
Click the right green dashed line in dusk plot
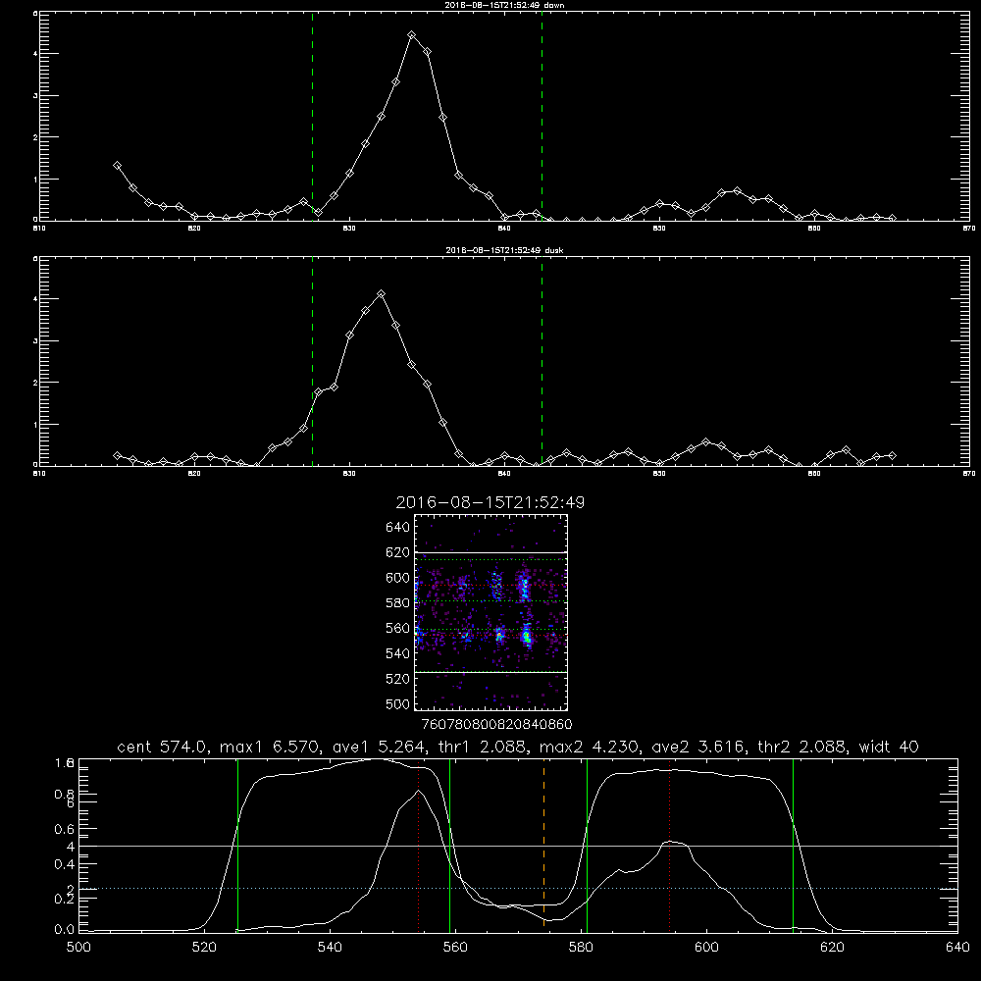[542, 362]
